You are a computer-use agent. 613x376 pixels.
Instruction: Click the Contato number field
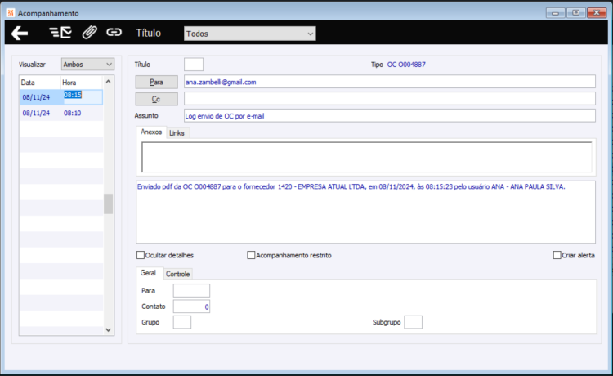pyautogui.click(x=191, y=307)
